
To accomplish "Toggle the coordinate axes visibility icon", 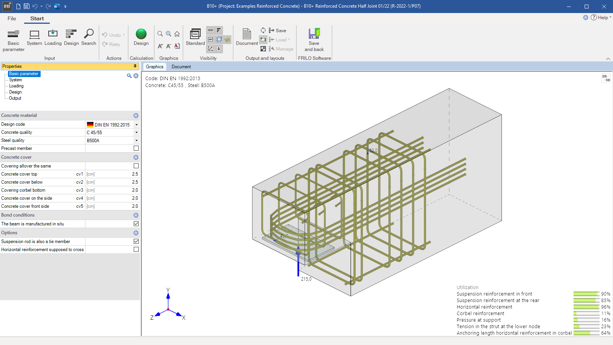I will [x=210, y=48].
